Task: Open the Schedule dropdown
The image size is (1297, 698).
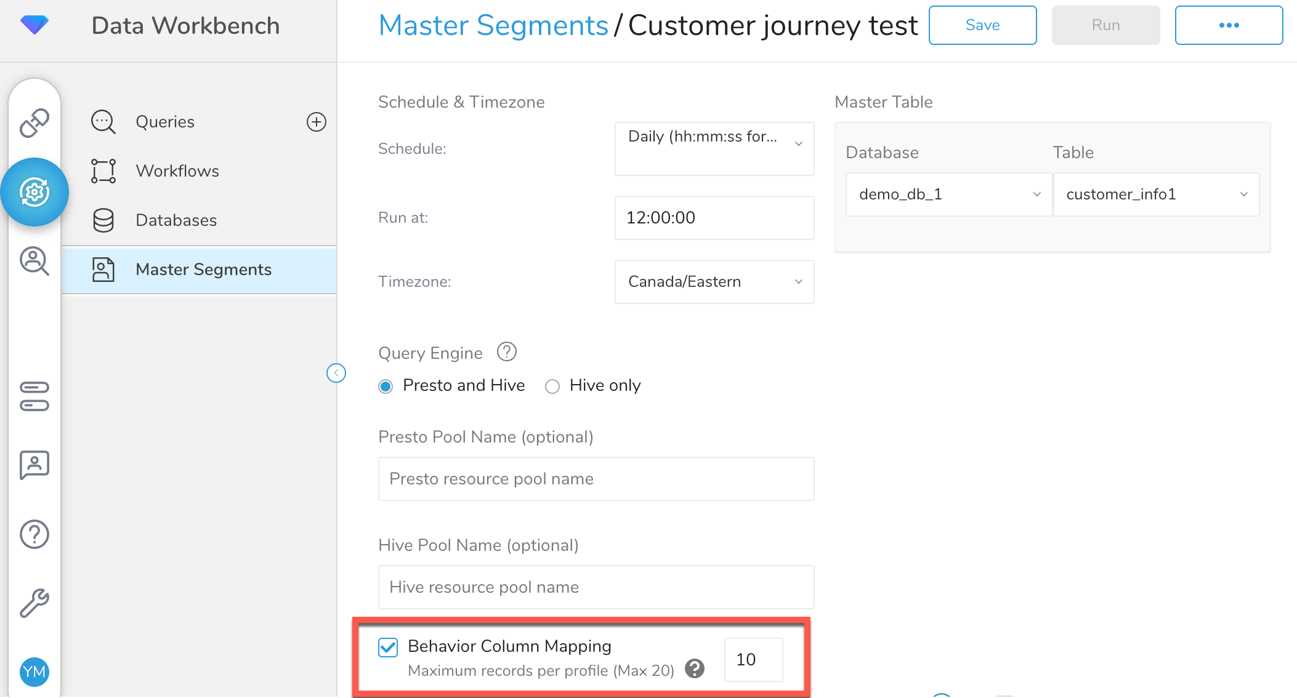Action: pos(714,148)
